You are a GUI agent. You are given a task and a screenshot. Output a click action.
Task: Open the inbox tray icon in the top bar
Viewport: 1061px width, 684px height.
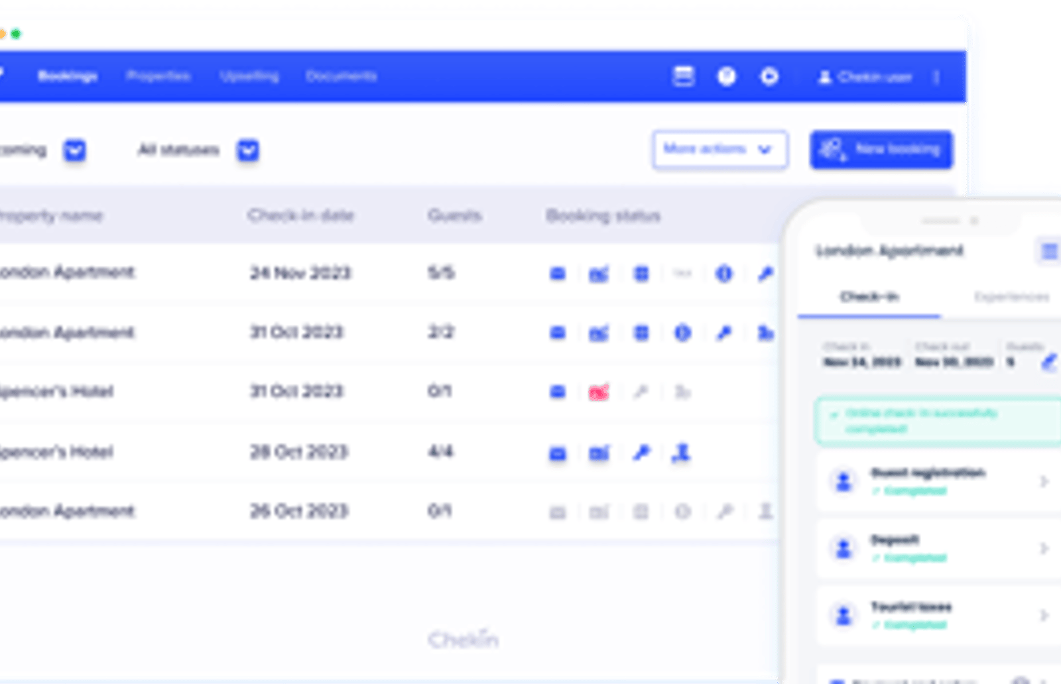pos(684,77)
